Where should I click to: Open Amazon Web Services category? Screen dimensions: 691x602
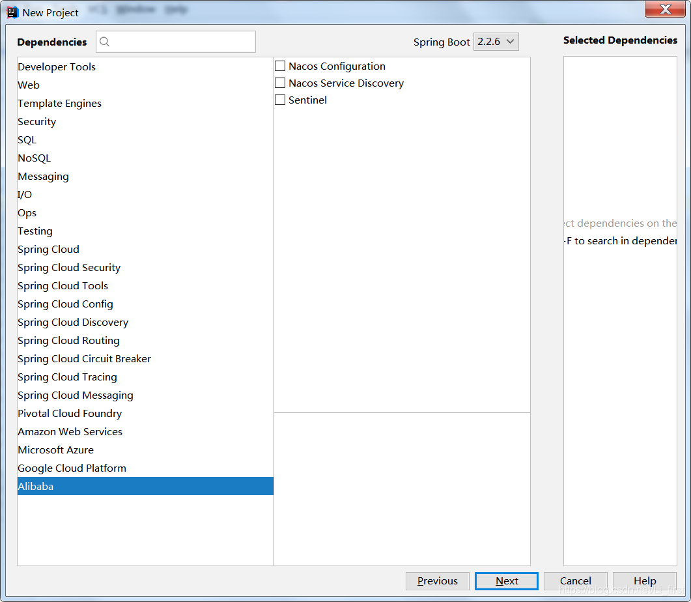point(145,432)
